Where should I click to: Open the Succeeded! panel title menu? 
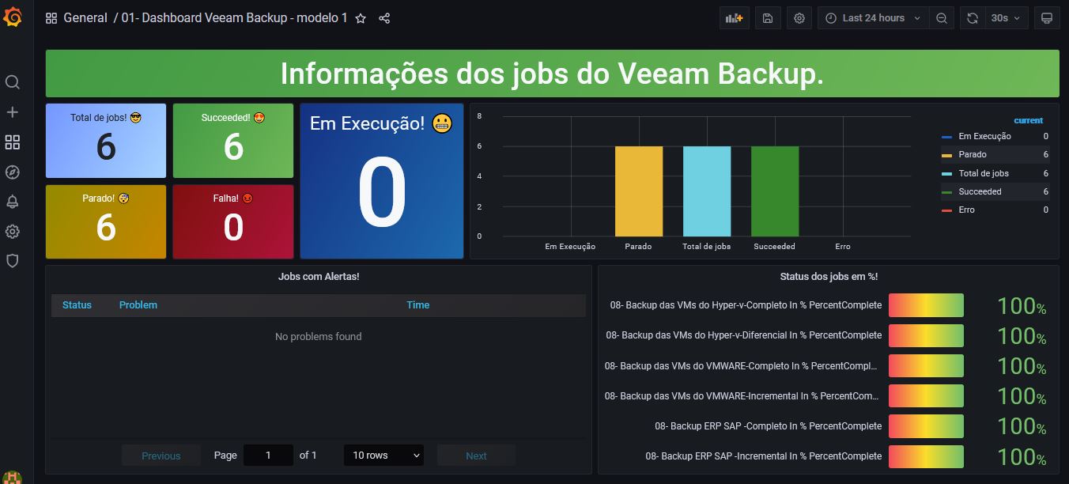[233, 118]
